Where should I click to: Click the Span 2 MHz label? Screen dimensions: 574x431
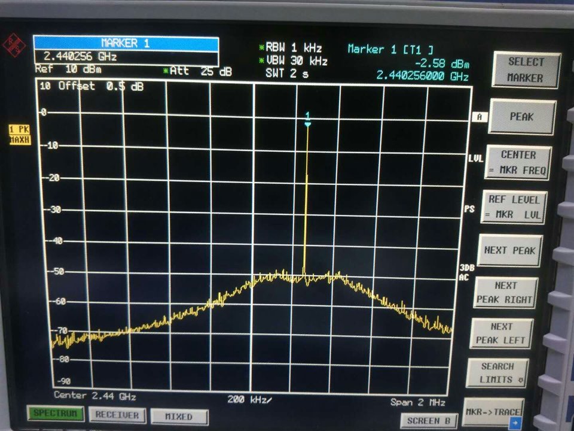[418, 402]
